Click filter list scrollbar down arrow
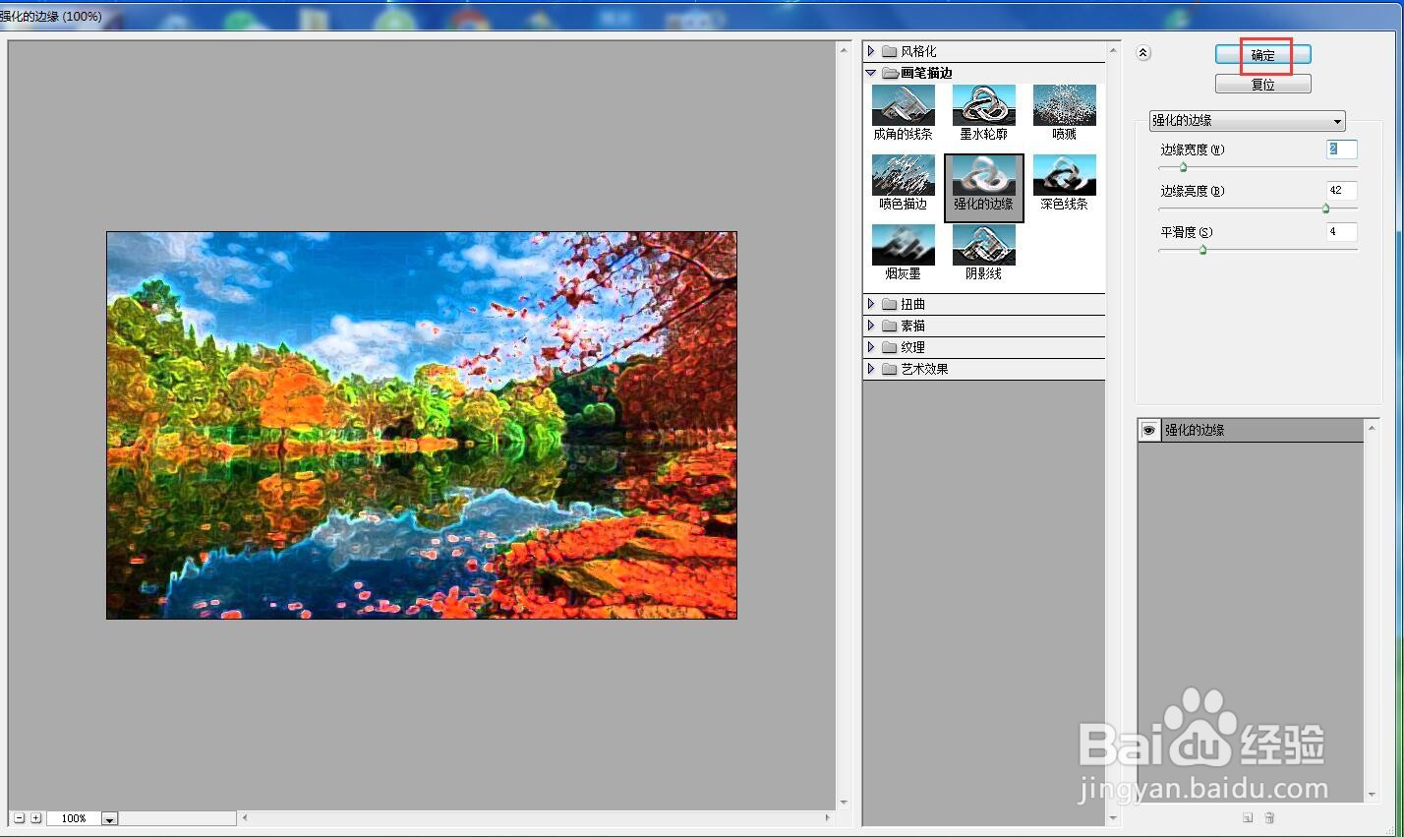Image resolution: width=1404 pixels, height=837 pixels. tap(1113, 817)
